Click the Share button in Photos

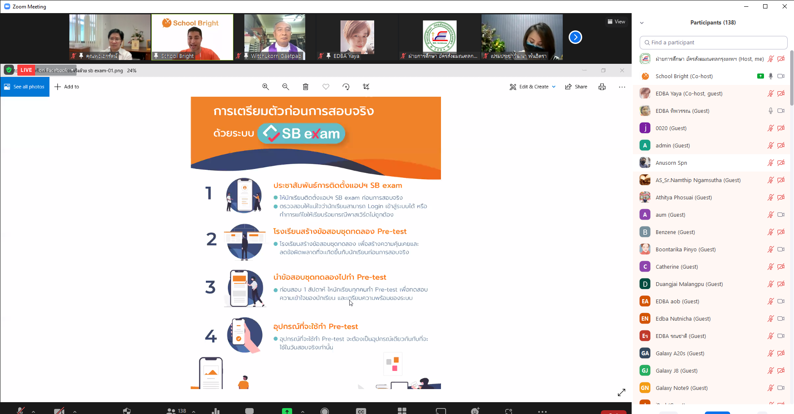pyautogui.click(x=576, y=87)
